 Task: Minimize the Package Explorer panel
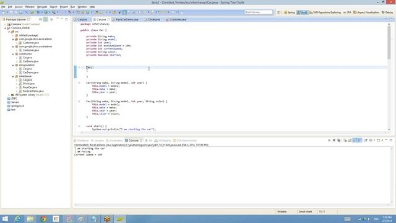pyautogui.click(x=62, y=19)
